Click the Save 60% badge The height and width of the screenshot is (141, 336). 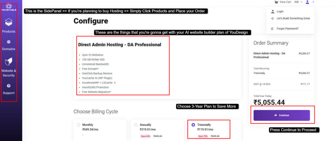(145, 136)
